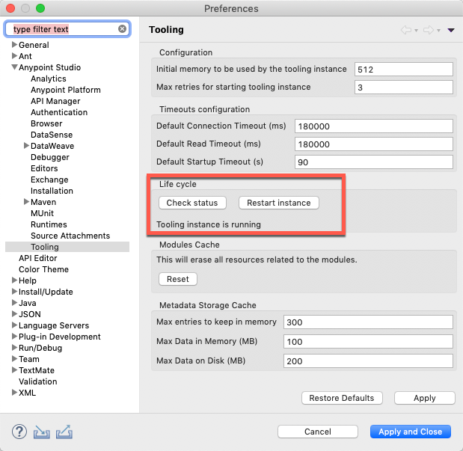Viewport: 463px width, 451px height.
Task: Open the view menu triangle in the Tooling header
Action: (x=450, y=30)
